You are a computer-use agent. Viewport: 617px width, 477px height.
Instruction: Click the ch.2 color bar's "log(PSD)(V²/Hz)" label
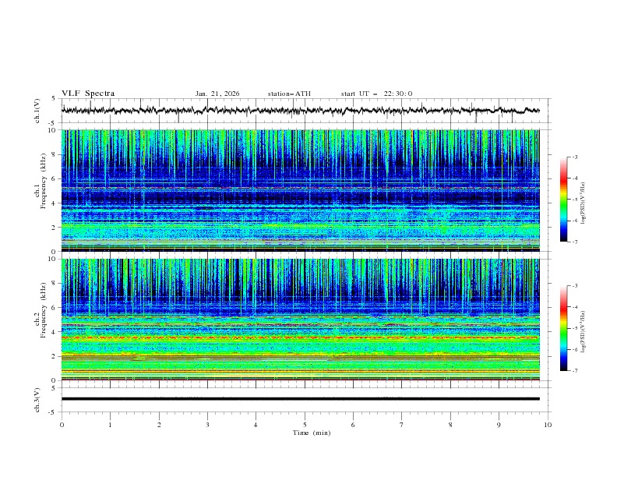[584, 332]
